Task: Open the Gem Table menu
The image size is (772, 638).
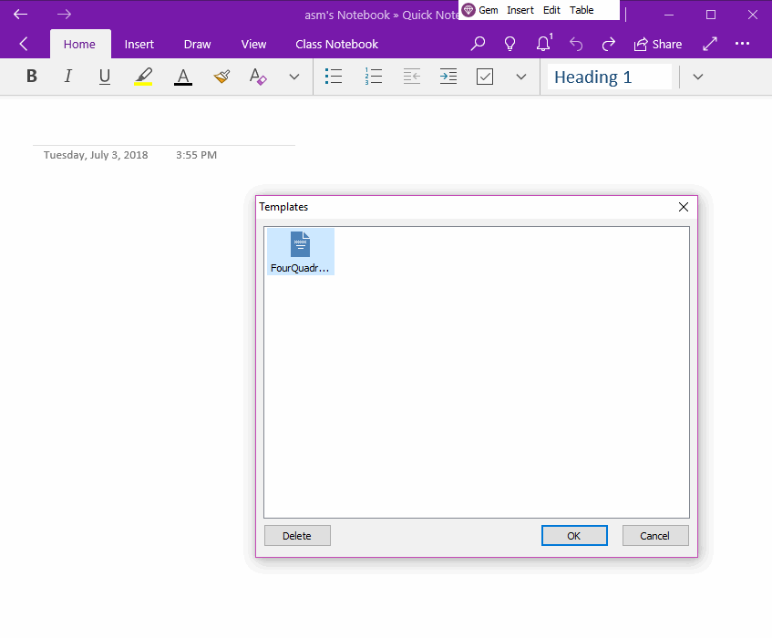Action: [582, 10]
